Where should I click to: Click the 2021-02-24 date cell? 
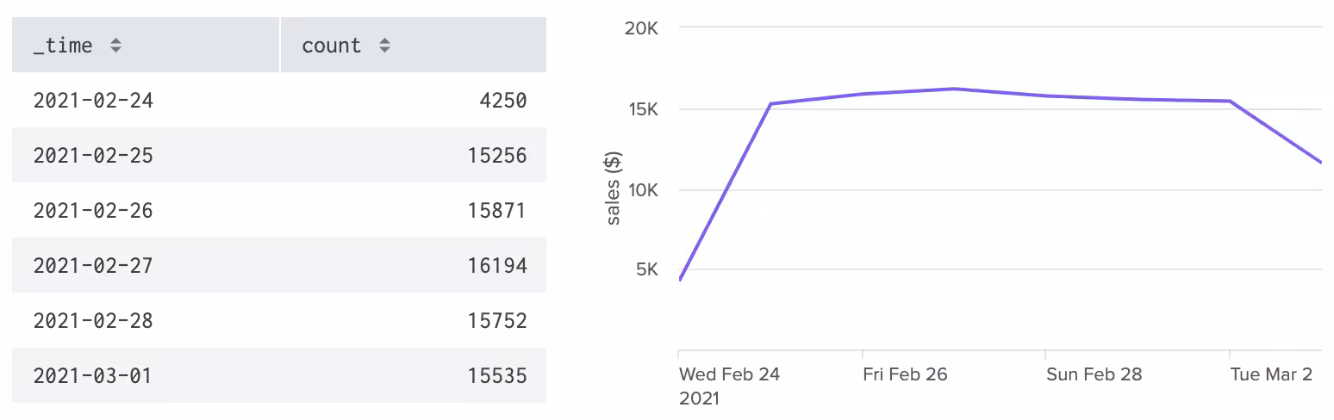point(93,101)
